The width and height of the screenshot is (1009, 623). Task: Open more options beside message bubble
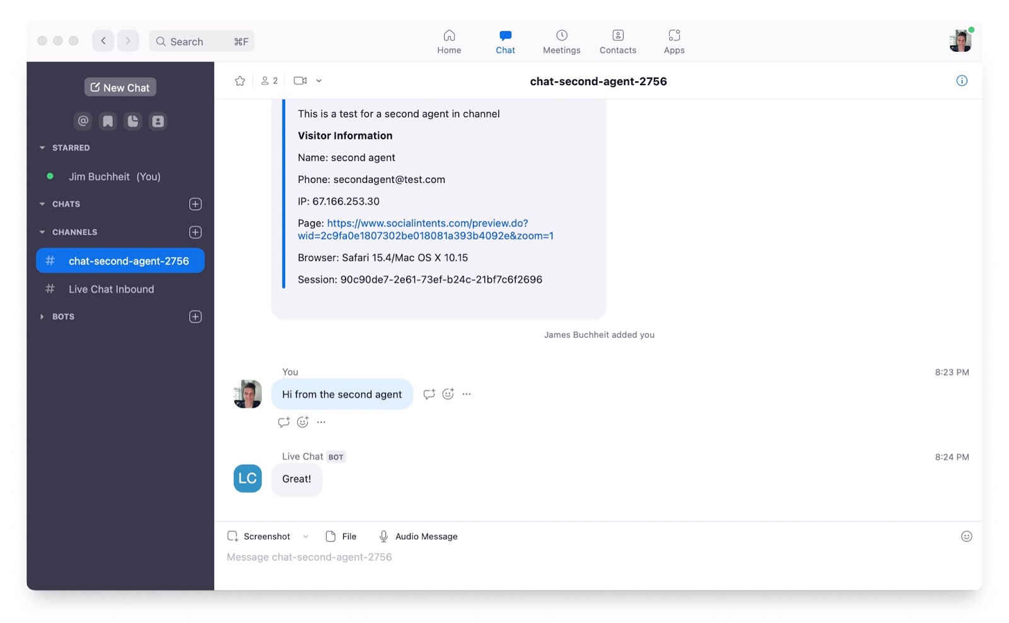[467, 394]
